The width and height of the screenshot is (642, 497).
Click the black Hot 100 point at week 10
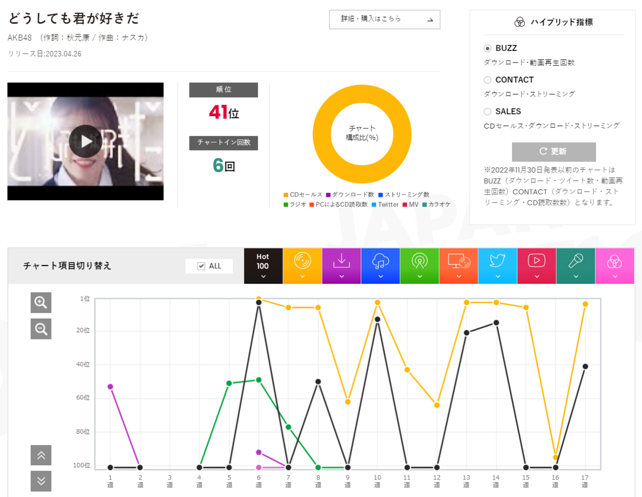tap(377, 319)
